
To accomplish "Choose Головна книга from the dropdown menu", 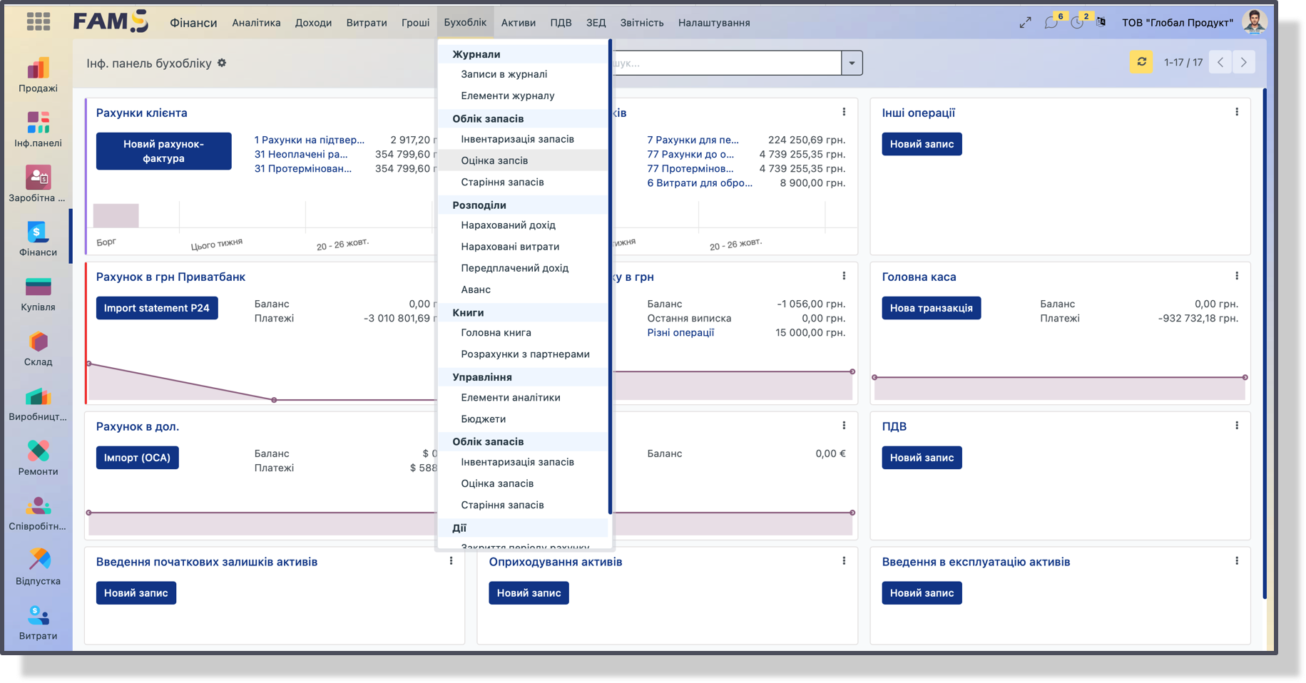I will (x=496, y=332).
